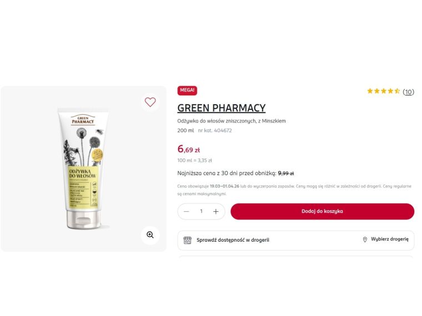Screen dimensions: 422x316
Task: Click catalog number 404672
Action: pos(215,131)
